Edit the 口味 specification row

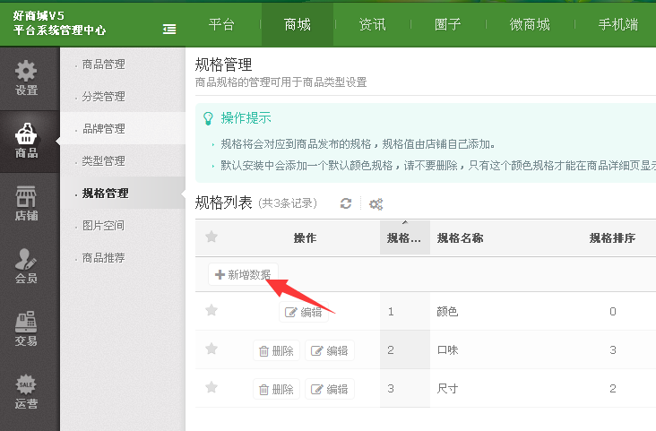coord(330,350)
